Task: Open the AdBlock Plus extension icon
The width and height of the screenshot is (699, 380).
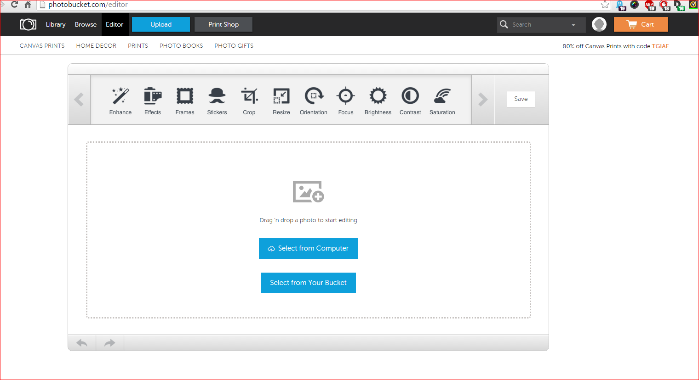Action: (x=649, y=5)
